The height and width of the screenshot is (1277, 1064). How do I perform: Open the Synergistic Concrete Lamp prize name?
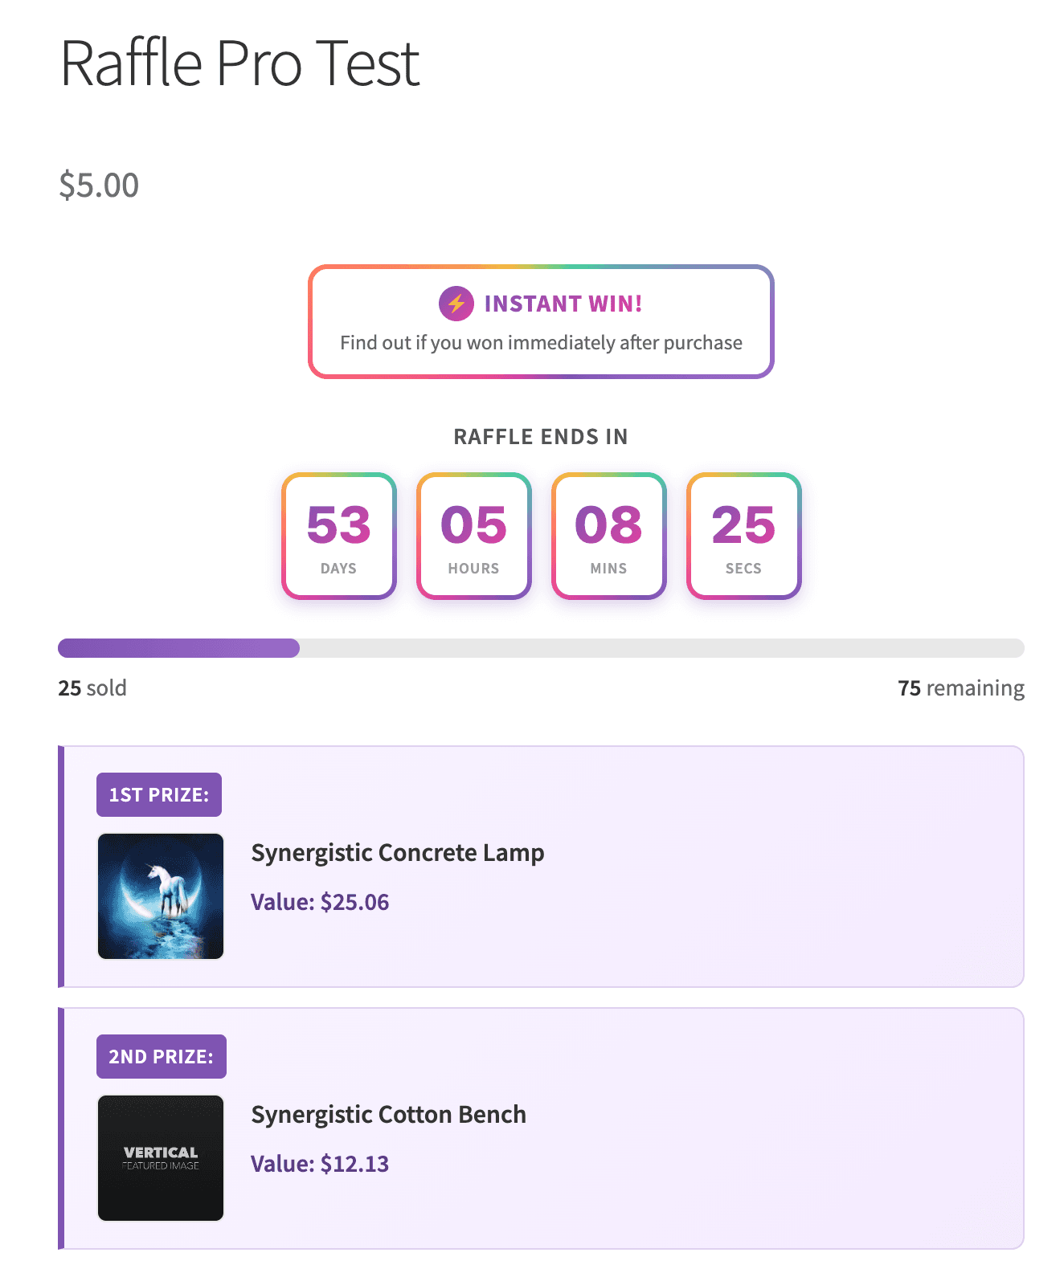pos(397,853)
